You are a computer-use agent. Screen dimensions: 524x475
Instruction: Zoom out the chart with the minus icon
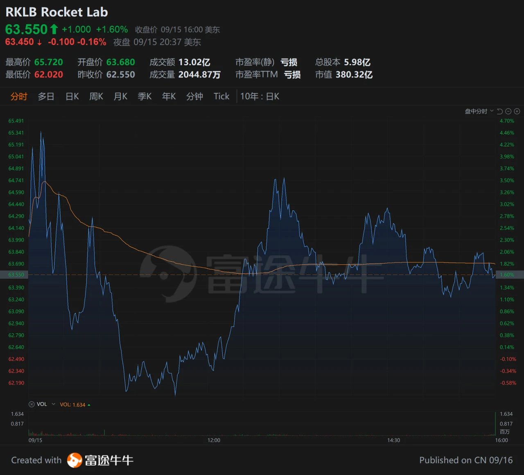coord(508,111)
